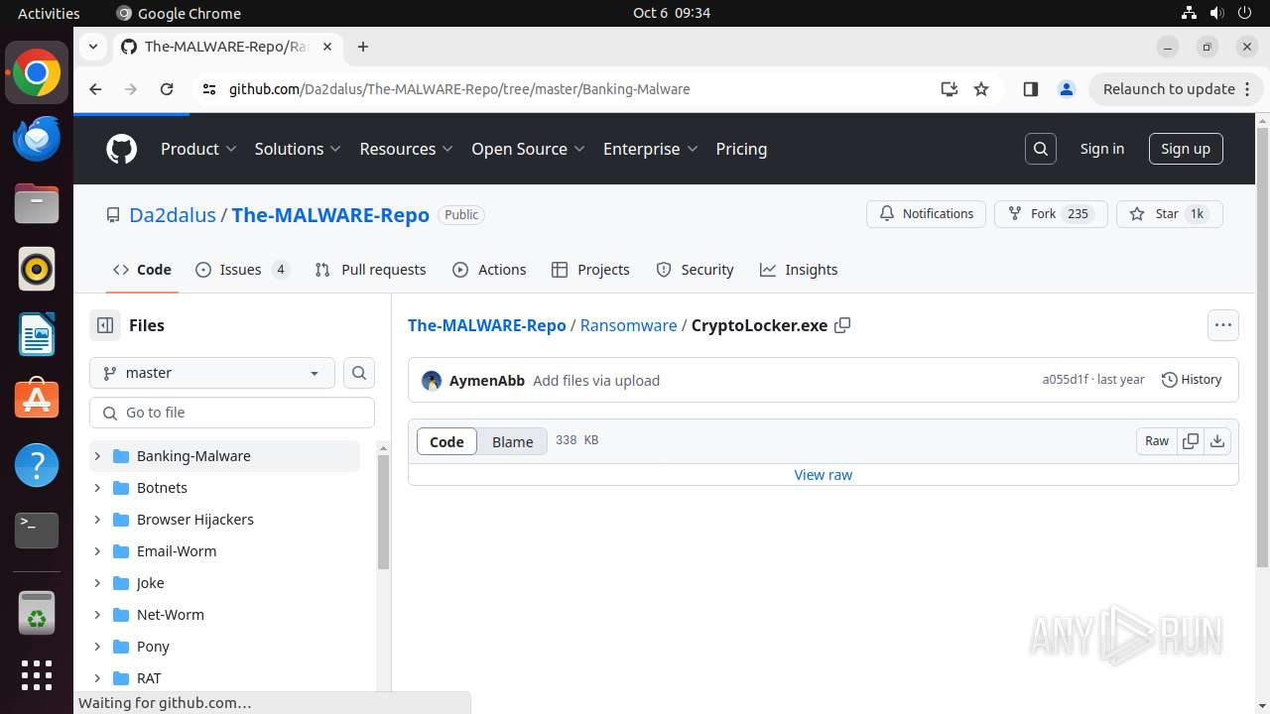Screen dimensions: 1270x714
Task: Copy path icon next to CryptoLocker.exe
Action: 842,325
